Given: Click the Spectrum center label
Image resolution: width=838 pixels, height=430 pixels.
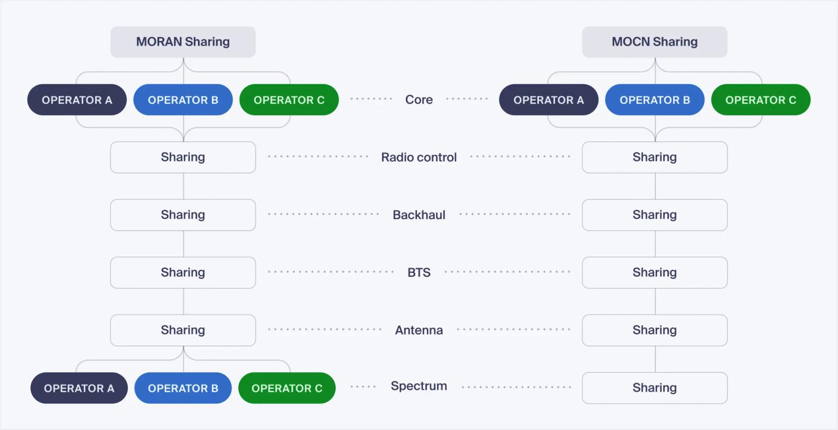Looking at the screenshot, I should (x=419, y=386).
